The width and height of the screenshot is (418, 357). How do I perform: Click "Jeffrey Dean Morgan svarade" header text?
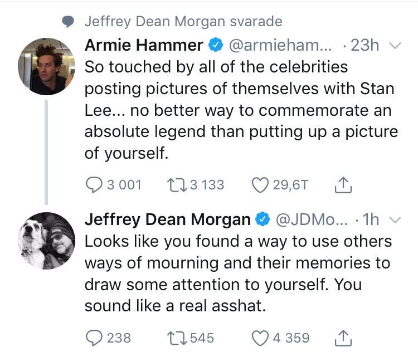point(183,22)
